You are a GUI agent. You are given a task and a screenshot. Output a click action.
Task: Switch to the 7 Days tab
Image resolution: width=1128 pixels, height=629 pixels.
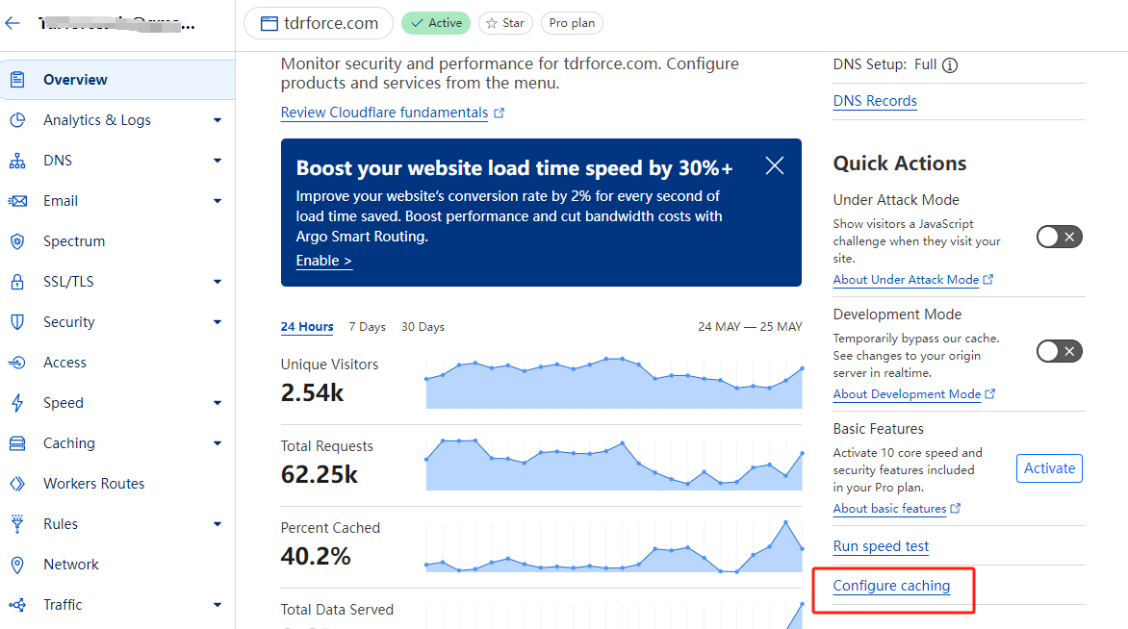pos(367,327)
